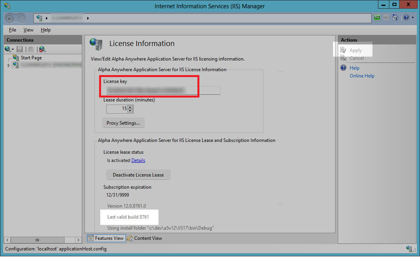Decrease lease duration with down arrow
420x265 pixels.
click(130, 110)
